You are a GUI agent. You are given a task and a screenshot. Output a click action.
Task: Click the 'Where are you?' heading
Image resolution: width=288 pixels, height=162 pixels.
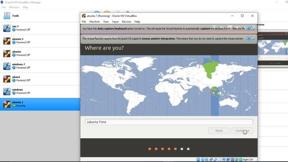pos(104,48)
